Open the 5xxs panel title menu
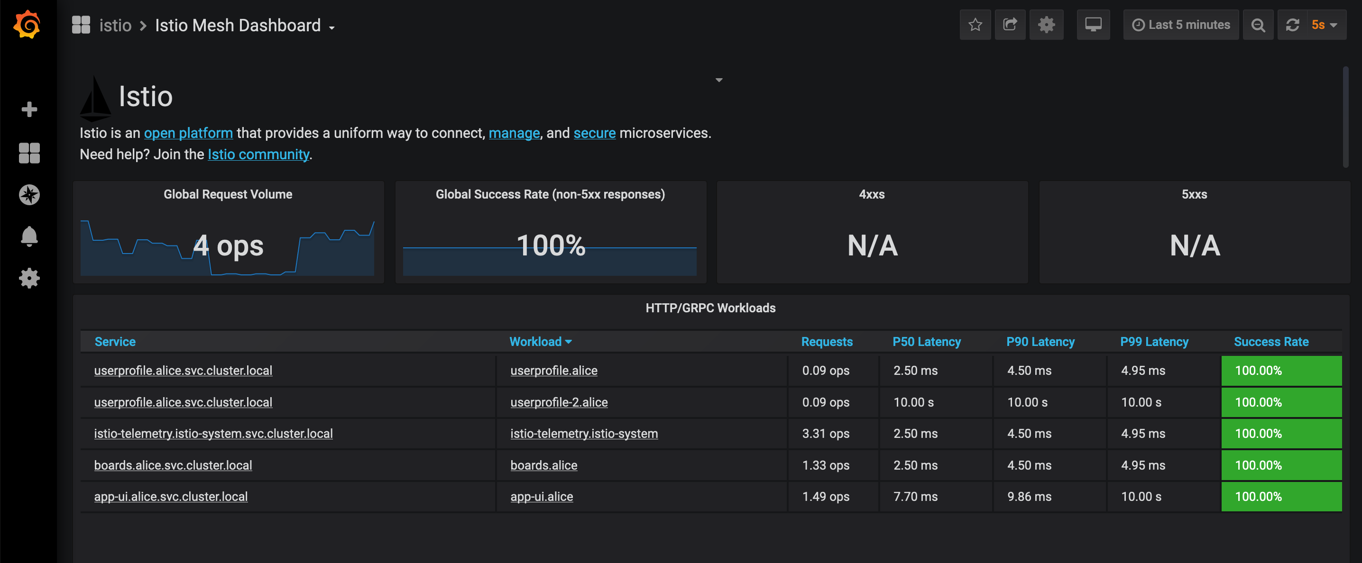The image size is (1362, 563). (x=1194, y=194)
